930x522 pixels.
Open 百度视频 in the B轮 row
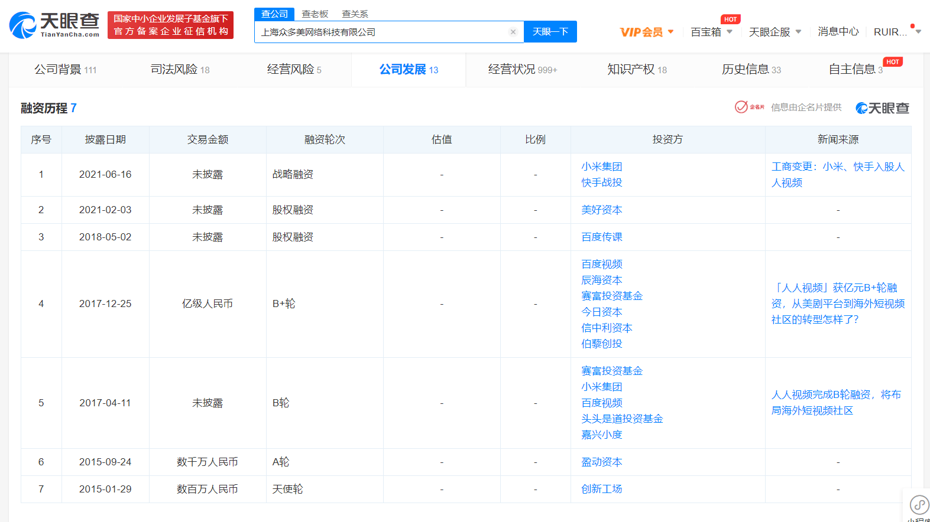[601, 403]
